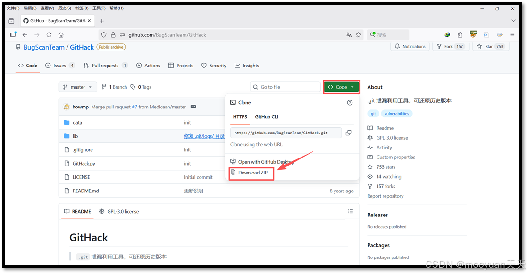Open the BugScanTeam owner link
The image size is (528, 274).
(44, 47)
